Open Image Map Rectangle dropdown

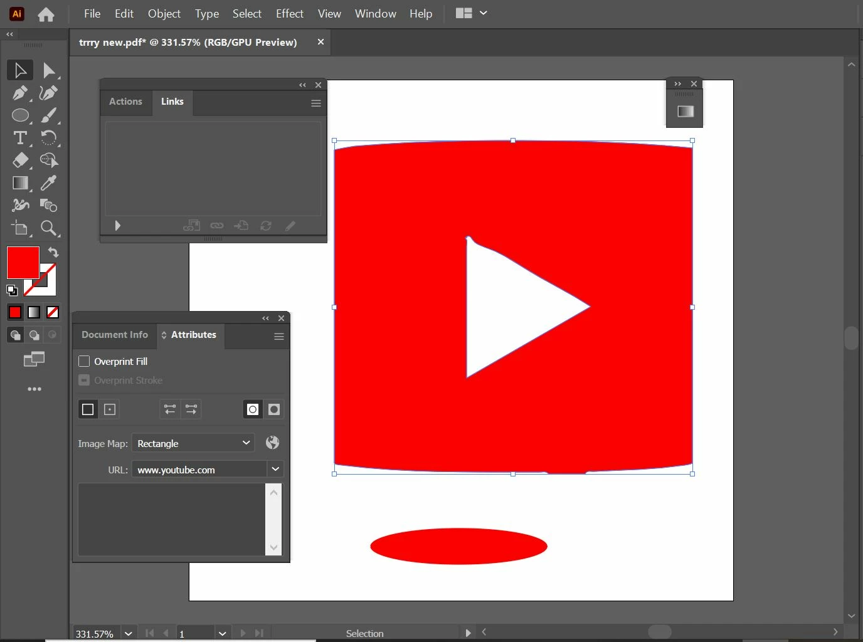tap(193, 443)
